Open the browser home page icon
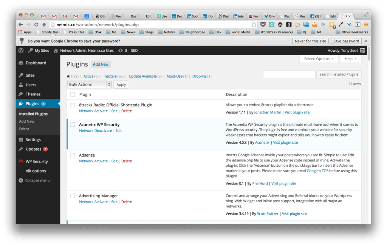Screen dimensions: 387x246 coord(44,25)
